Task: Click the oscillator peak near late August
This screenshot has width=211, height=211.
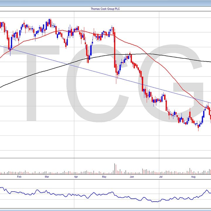Action: [207, 190]
